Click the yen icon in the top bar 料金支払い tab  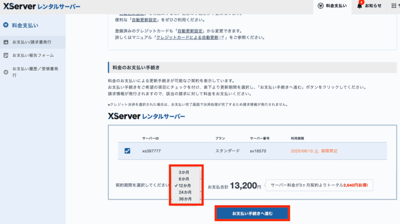click(321, 6)
